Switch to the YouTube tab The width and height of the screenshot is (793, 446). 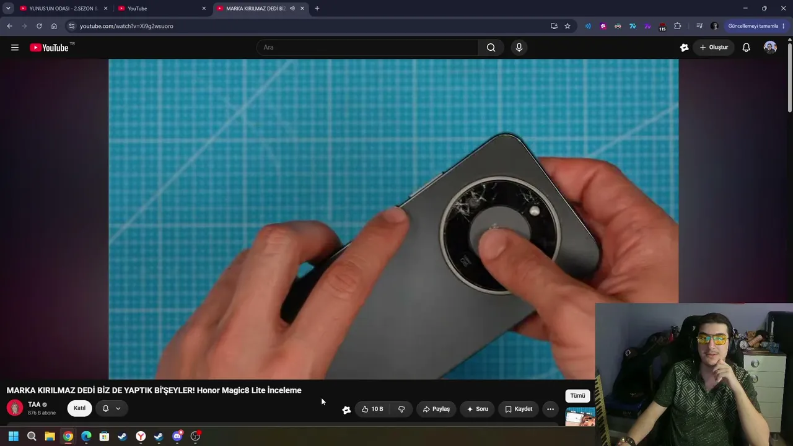pyautogui.click(x=162, y=9)
